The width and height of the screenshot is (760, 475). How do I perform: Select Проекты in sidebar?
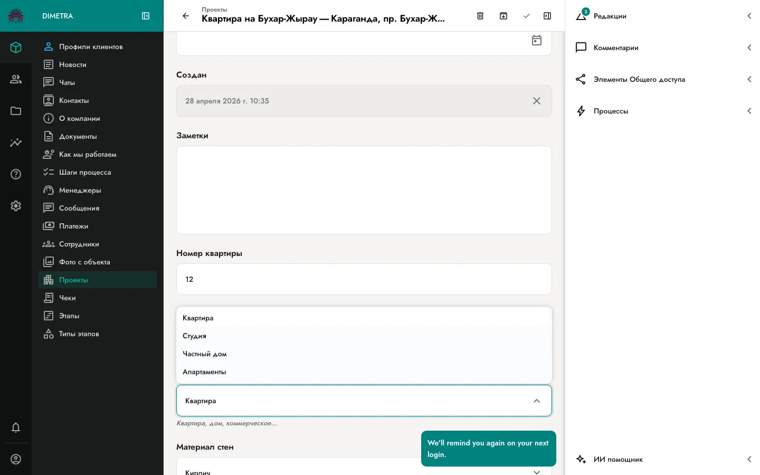click(x=98, y=280)
